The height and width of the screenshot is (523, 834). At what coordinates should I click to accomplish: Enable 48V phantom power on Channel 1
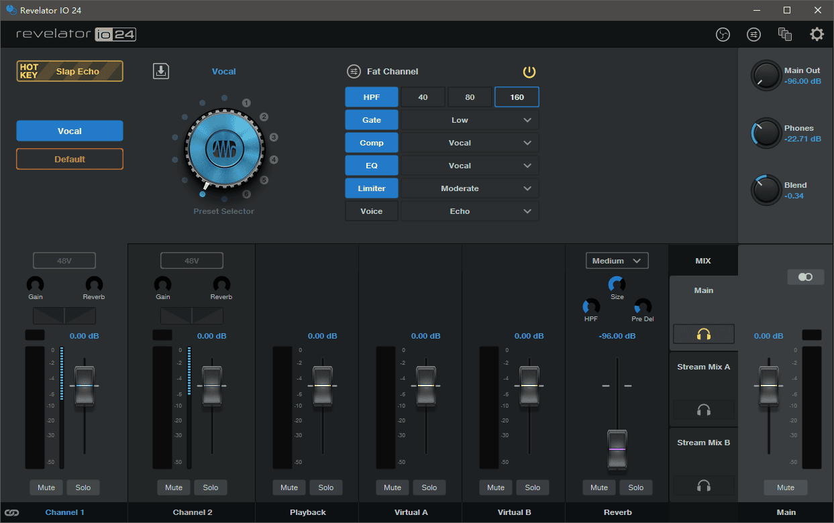[64, 261]
